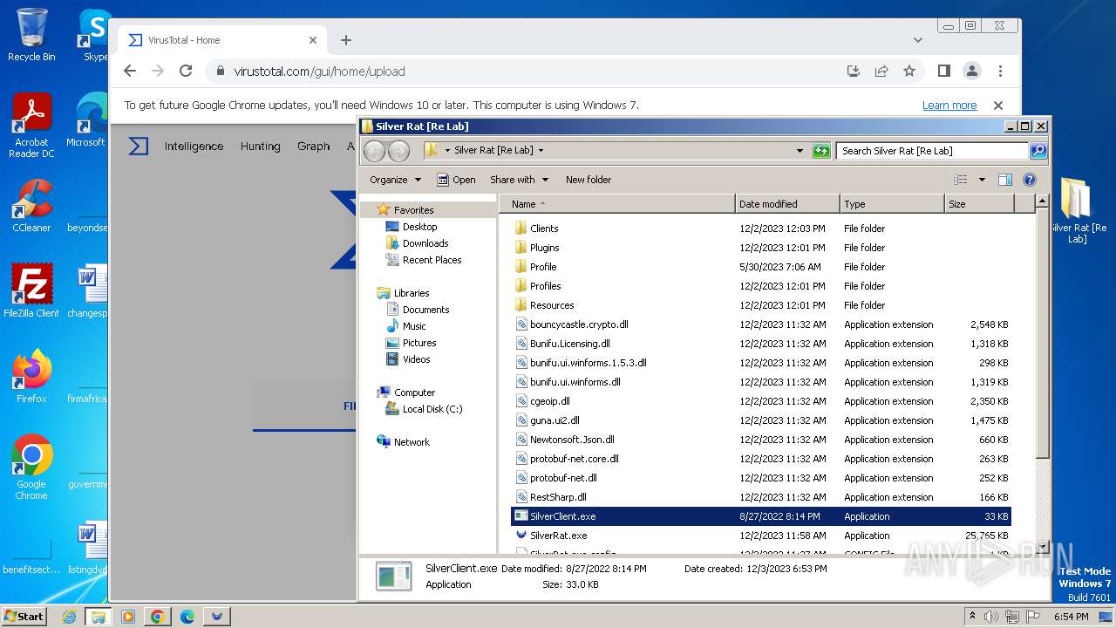1116x628 pixels.
Task: Select the bouncycastle.crypto.dll file
Action: click(x=579, y=324)
